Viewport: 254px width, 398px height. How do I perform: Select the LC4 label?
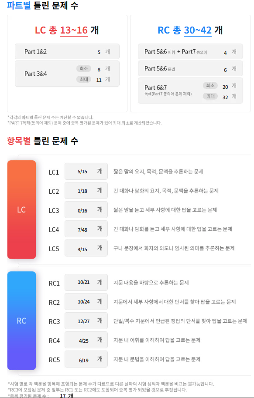click(x=54, y=229)
